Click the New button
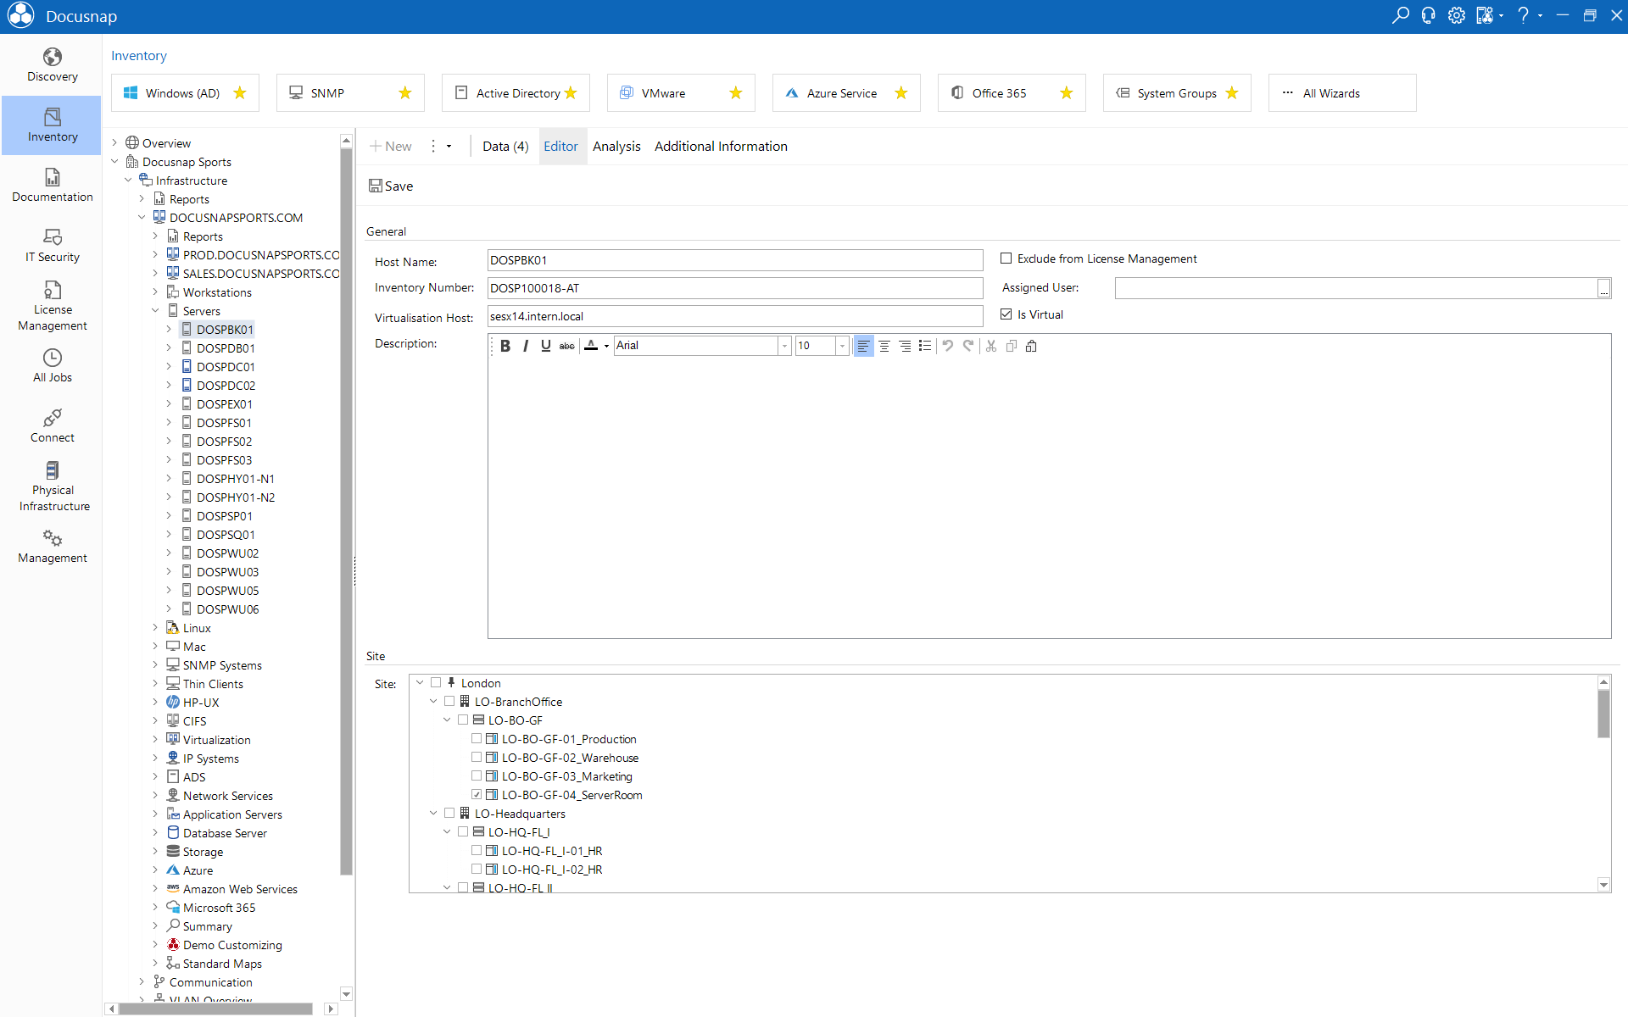The height and width of the screenshot is (1017, 1628). point(391,147)
